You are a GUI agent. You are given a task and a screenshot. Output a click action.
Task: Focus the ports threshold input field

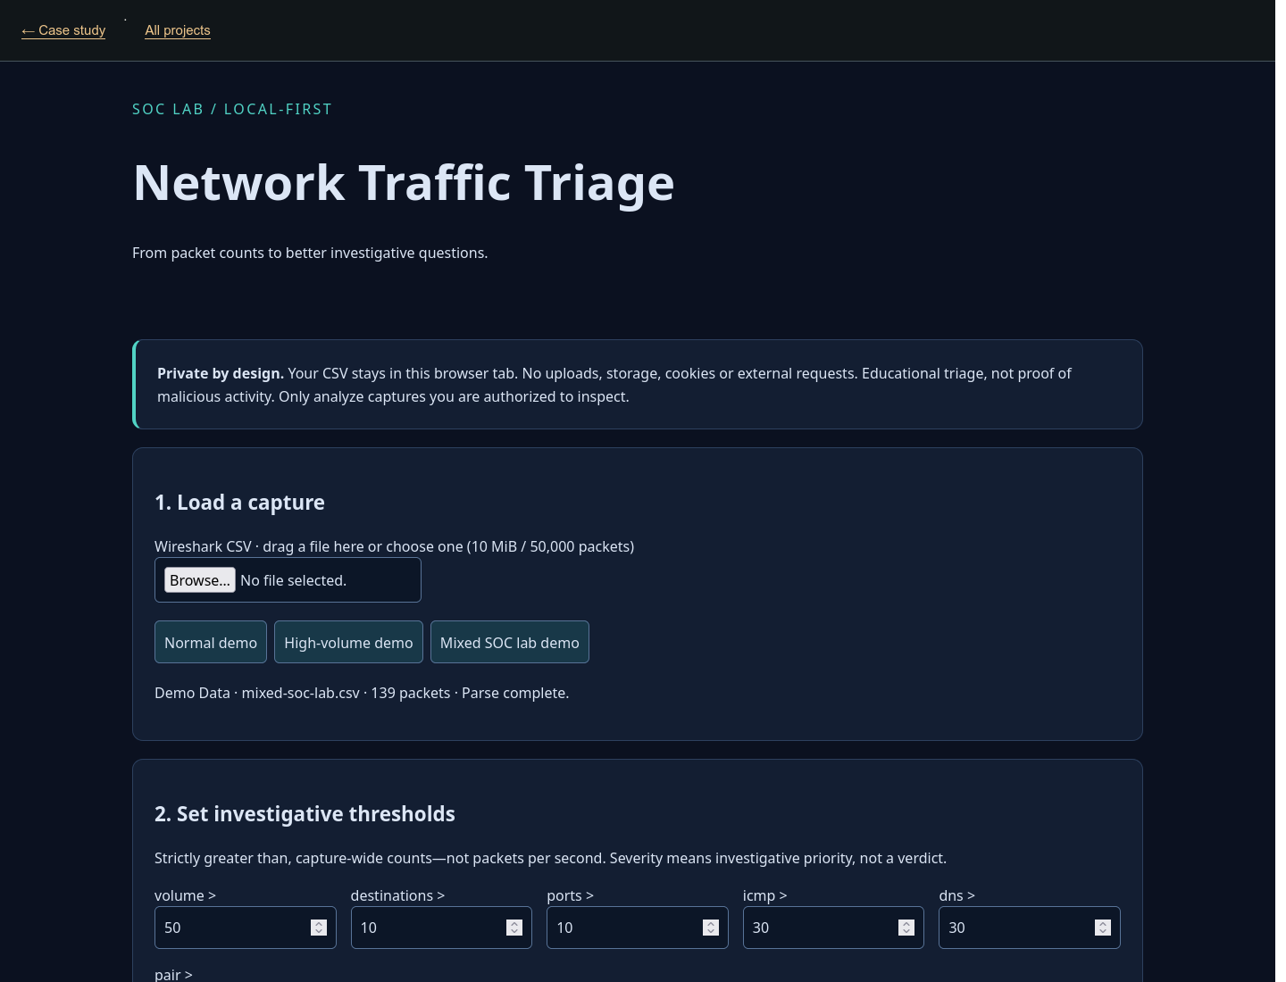point(638,928)
